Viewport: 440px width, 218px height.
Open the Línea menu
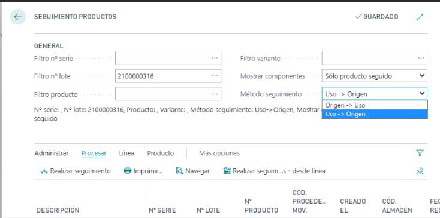126,153
